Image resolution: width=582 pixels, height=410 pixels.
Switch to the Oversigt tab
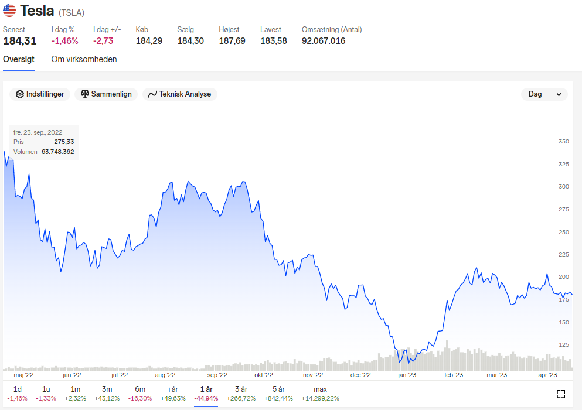point(19,59)
